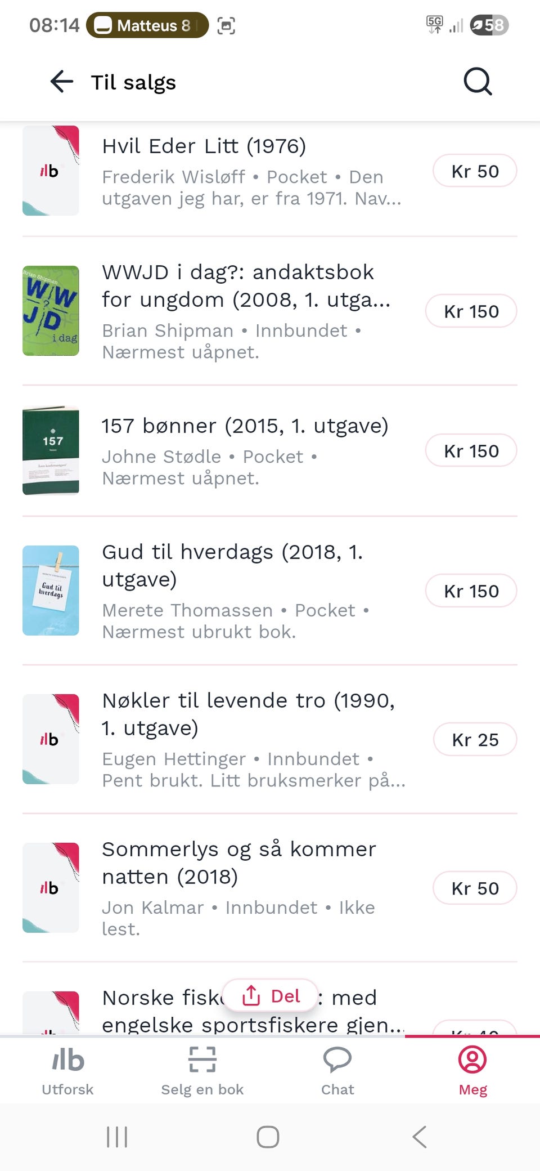The height and width of the screenshot is (1171, 540).
Task: Tap the Kr 25 price for Nøkler til levende tro
Action: point(475,740)
